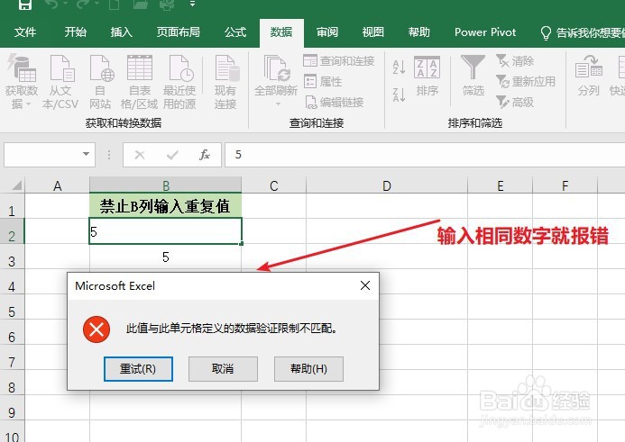
Task: Click Text to Columns (分列) icon
Action: pyautogui.click(x=589, y=68)
